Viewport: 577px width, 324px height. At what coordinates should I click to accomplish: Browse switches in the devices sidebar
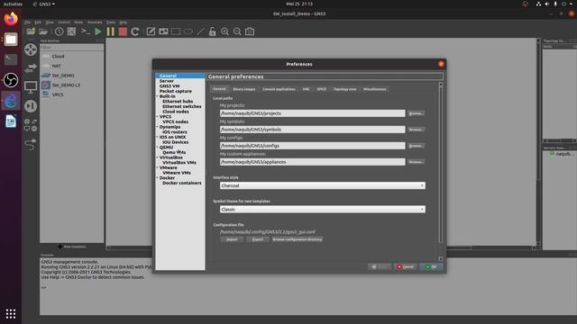(31, 68)
